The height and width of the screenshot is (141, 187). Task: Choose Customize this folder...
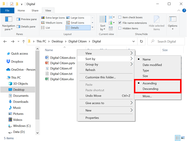106,77
